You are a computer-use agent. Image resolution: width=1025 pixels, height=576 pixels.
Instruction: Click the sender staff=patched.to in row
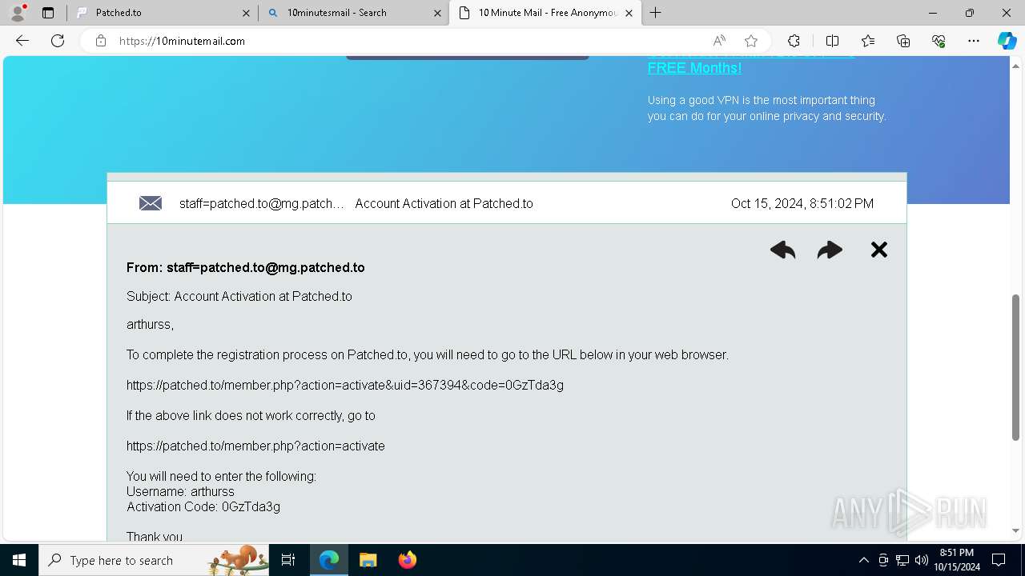(262, 203)
